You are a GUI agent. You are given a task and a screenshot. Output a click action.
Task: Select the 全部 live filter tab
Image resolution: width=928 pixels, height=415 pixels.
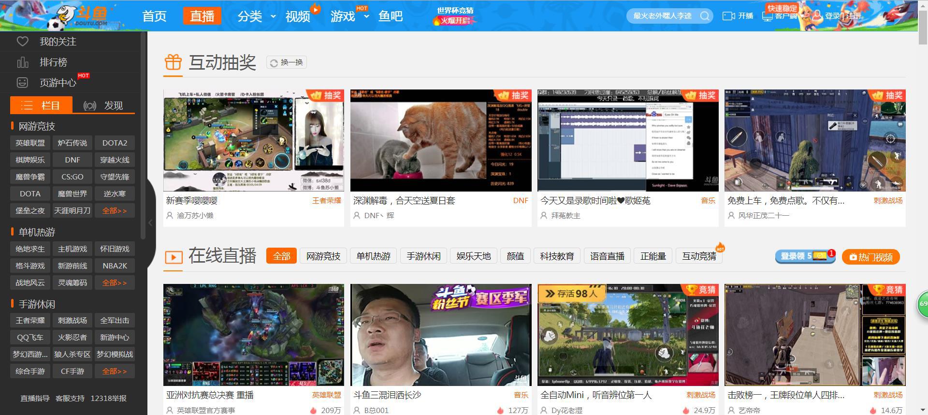click(282, 256)
